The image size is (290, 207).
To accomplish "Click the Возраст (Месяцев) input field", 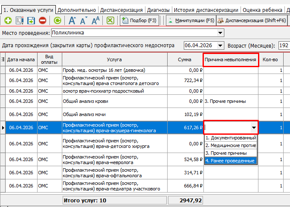I will (283, 45).
